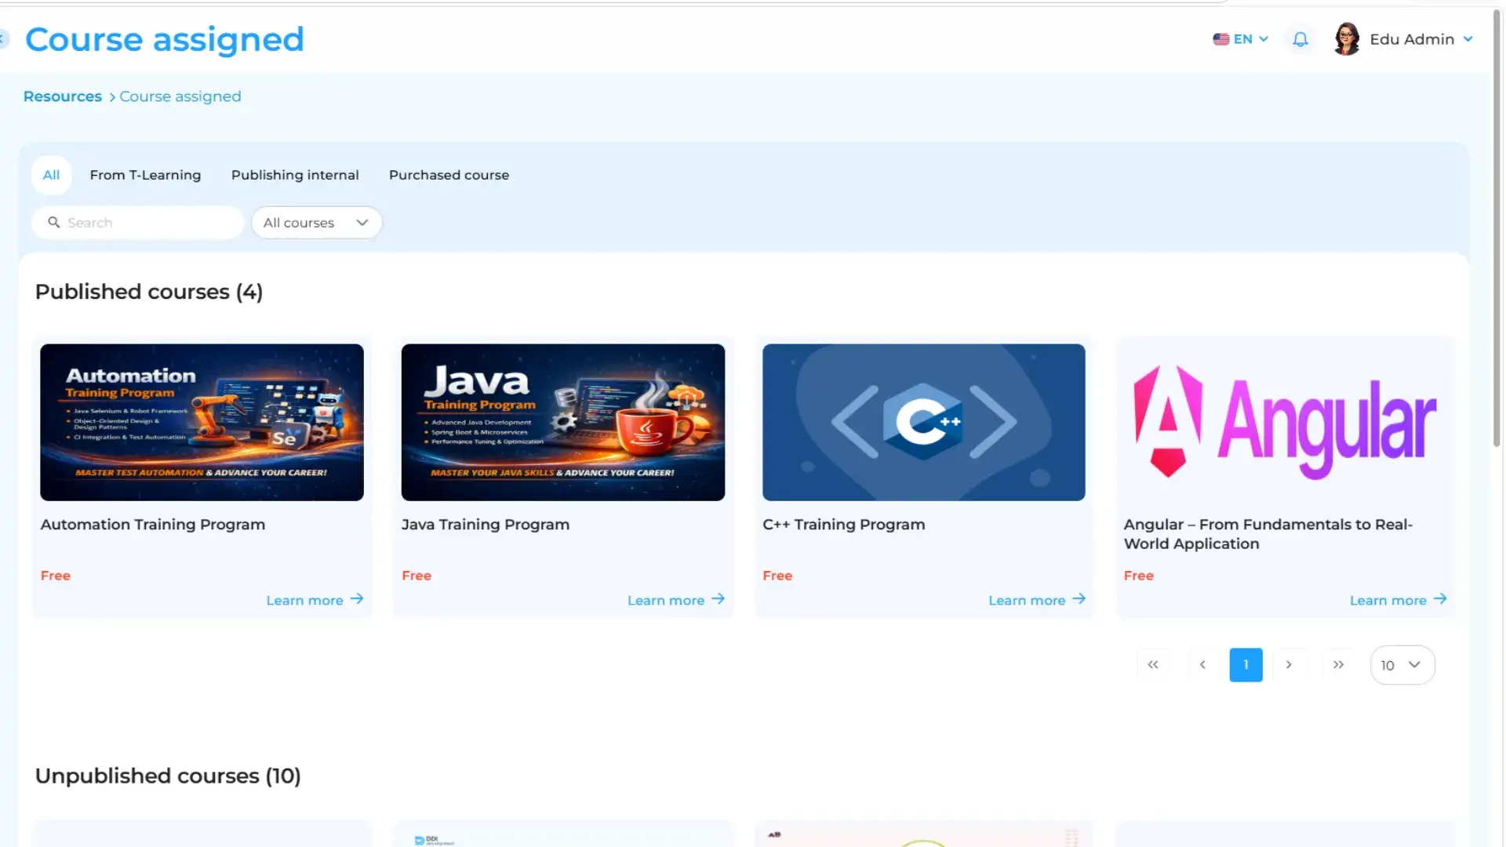The height and width of the screenshot is (847, 1506).
Task: Open the Purchased course tab
Action: 449,175
